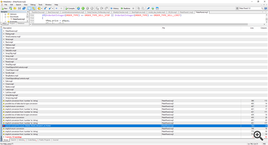Save the current file with floppy icon

[20, 8]
